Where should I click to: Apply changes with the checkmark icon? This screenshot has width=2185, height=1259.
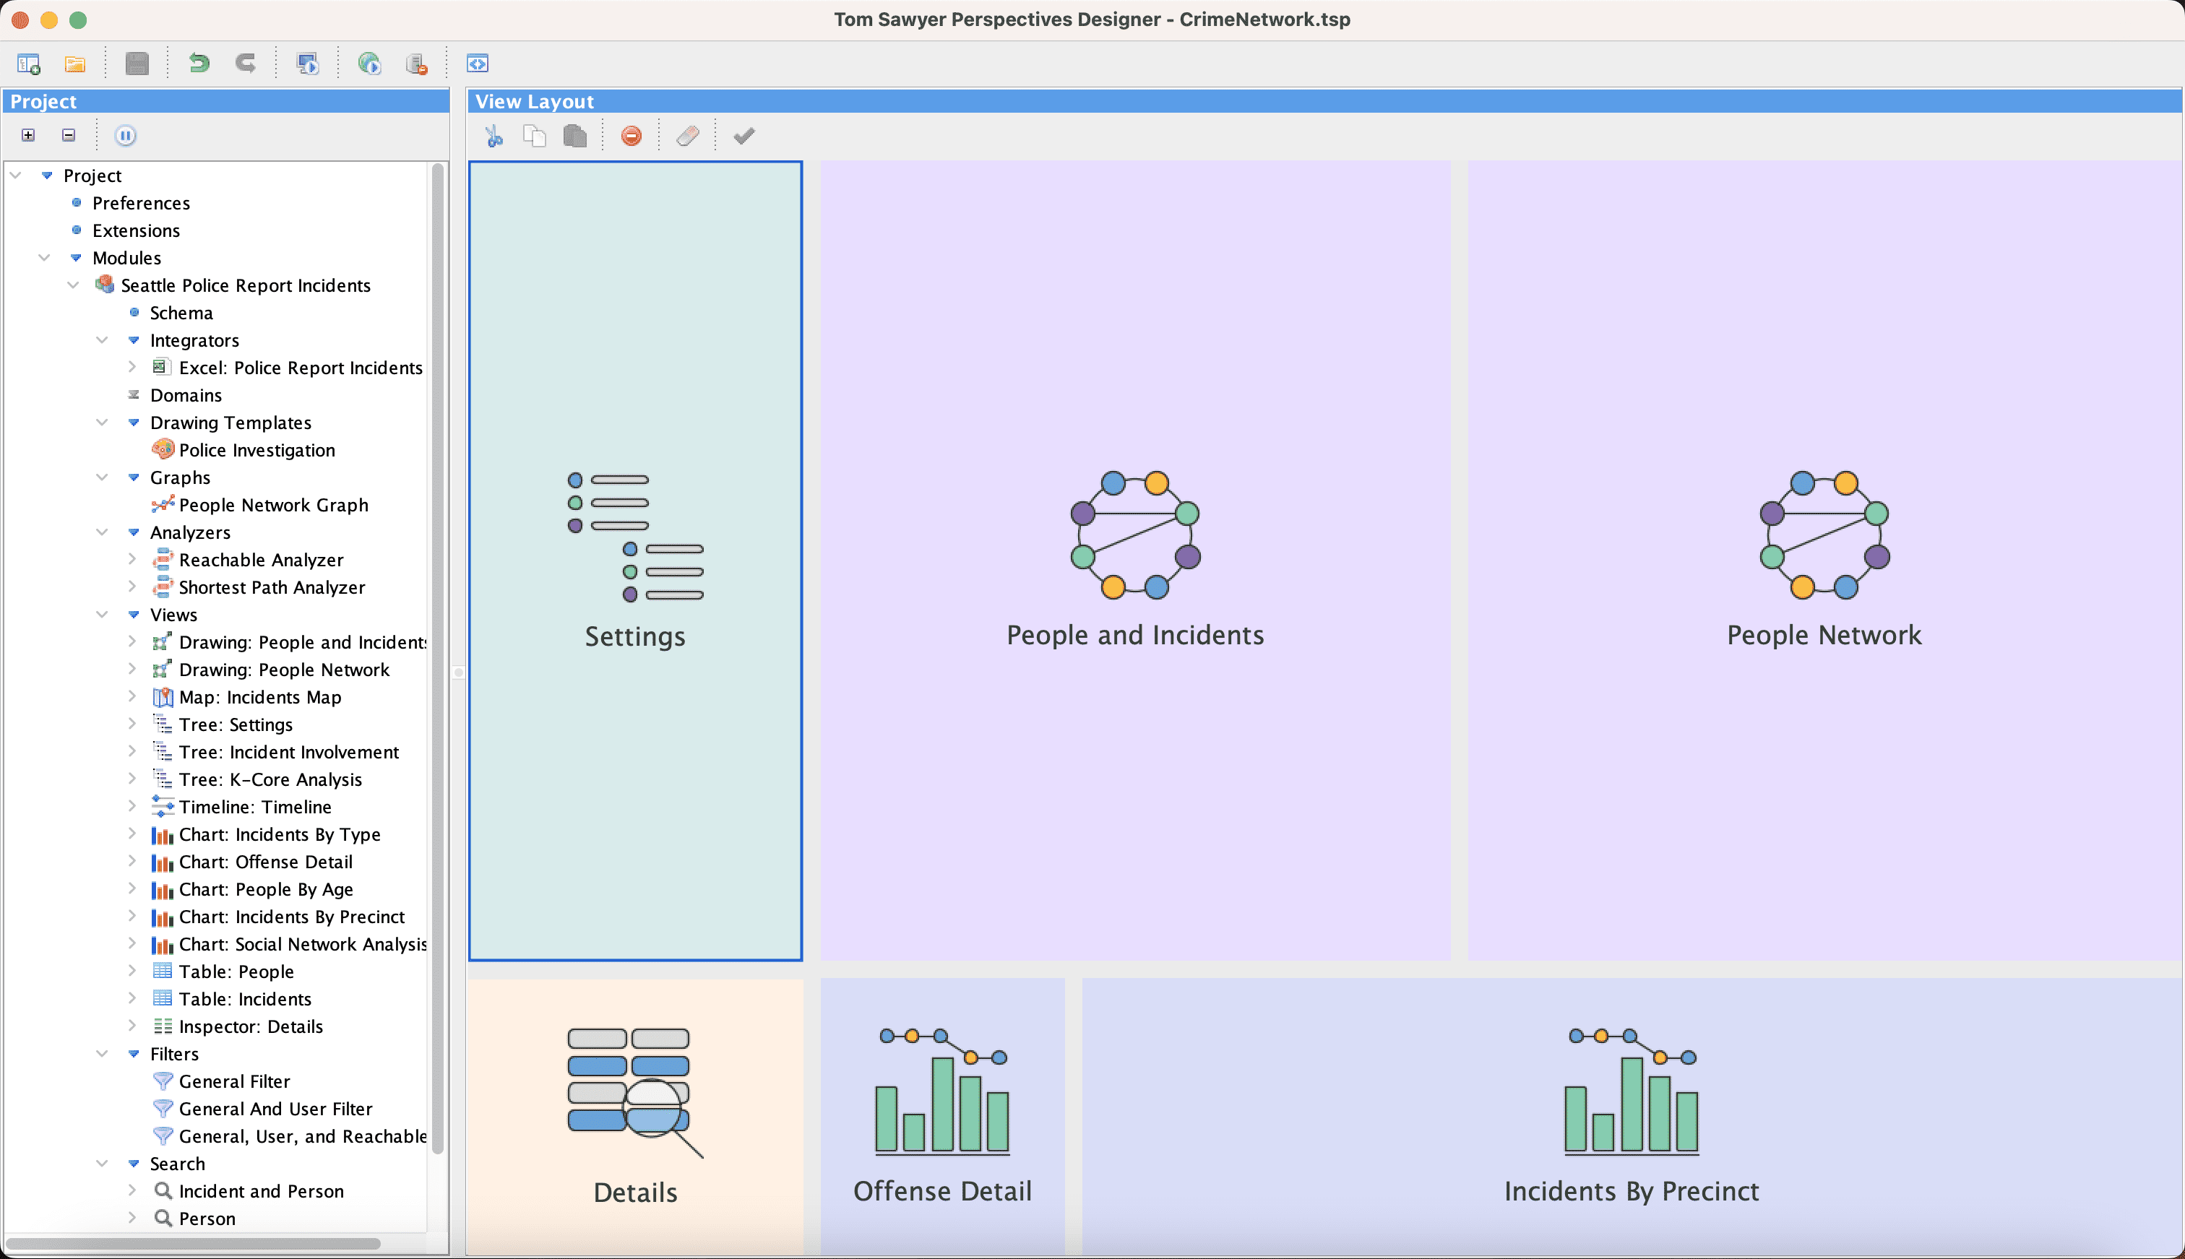[x=743, y=136]
